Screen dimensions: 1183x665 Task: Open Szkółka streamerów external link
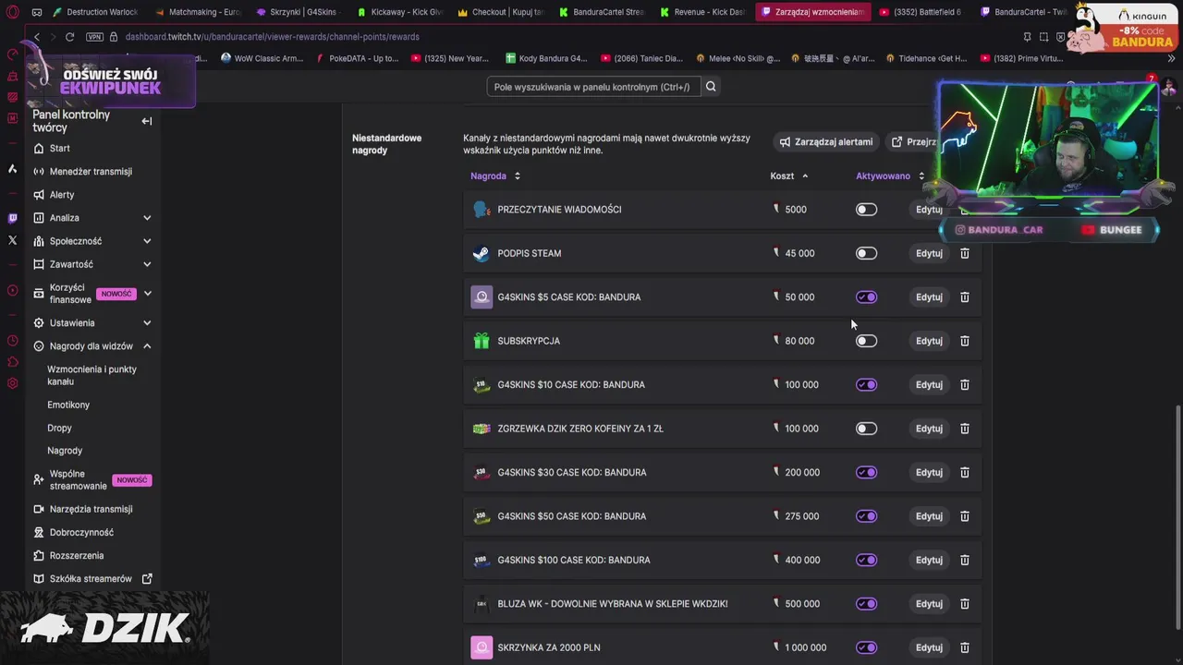[92, 579]
